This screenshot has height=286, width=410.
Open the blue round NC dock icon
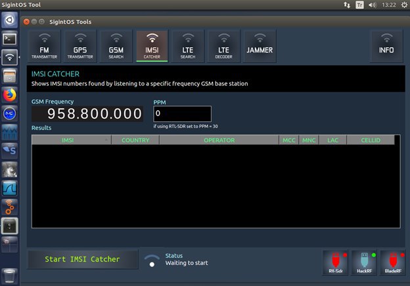pyautogui.click(x=10, y=113)
